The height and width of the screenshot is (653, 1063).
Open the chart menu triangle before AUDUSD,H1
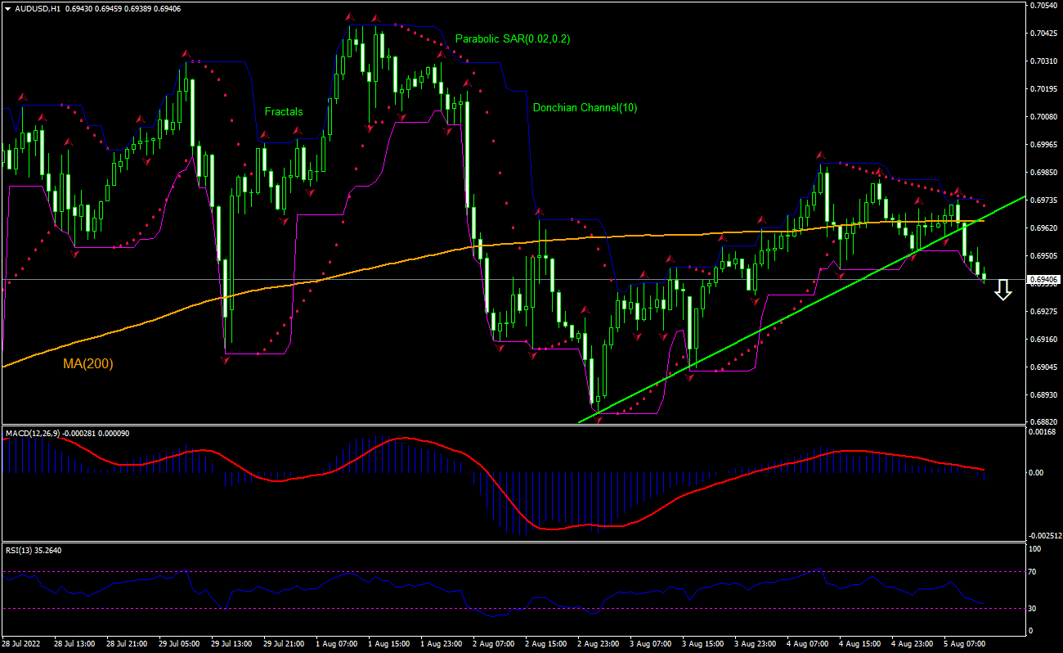(x=7, y=9)
